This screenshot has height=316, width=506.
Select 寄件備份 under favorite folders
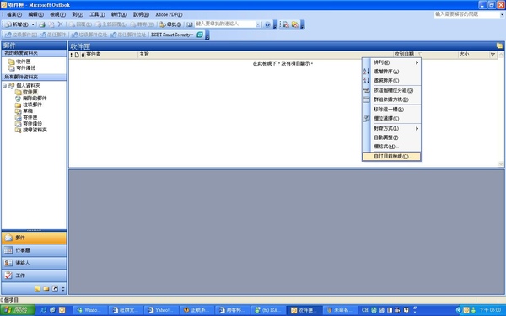click(x=22, y=67)
